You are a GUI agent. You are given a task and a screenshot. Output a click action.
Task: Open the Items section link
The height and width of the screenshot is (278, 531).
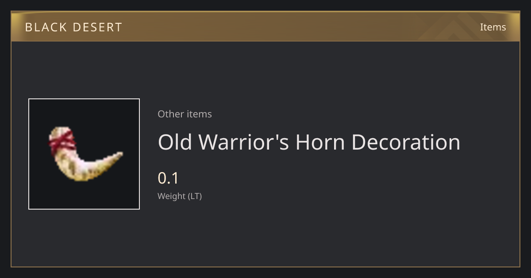coord(493,27)
